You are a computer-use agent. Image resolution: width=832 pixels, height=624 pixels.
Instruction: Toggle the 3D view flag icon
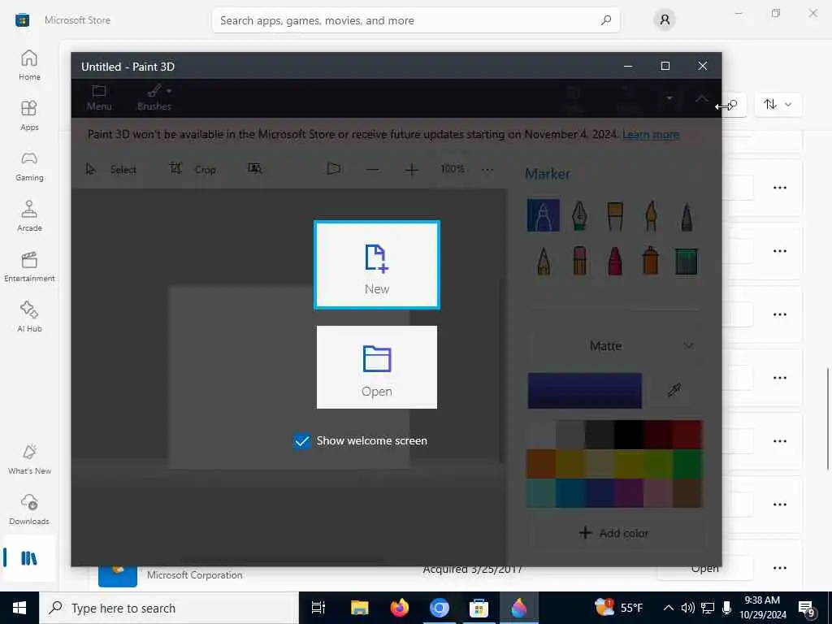tap(333, 169)
